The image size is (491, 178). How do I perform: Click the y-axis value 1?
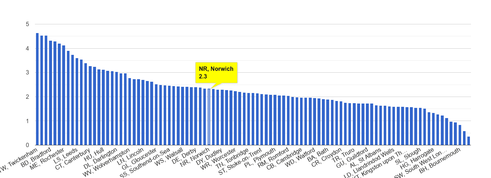pyautogui.click(x=27, y=121)
